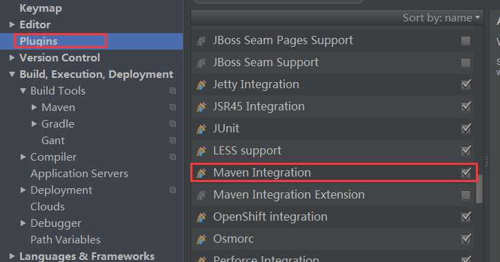Click the project-level settings icon beside Gant
The image size is (500, 262).
coord(172,141)
